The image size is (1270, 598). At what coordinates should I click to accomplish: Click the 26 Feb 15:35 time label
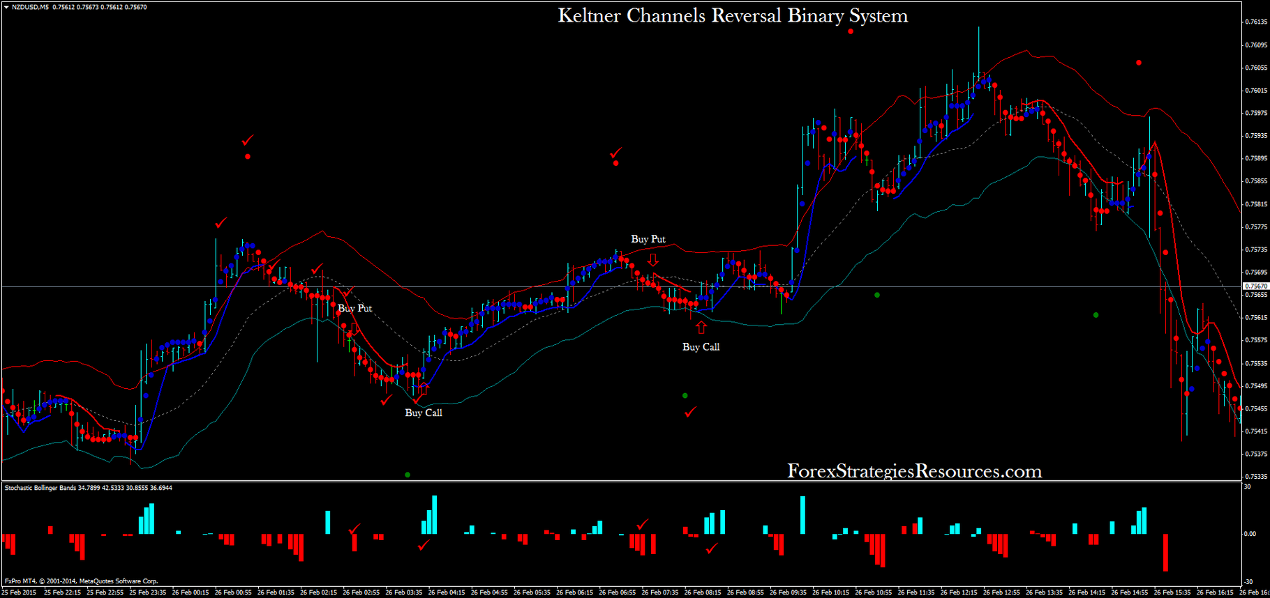point(1173,592)
